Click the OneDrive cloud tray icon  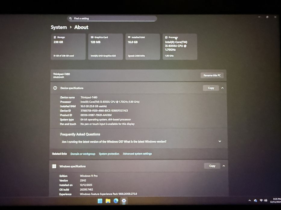click(x=255, y=200)
